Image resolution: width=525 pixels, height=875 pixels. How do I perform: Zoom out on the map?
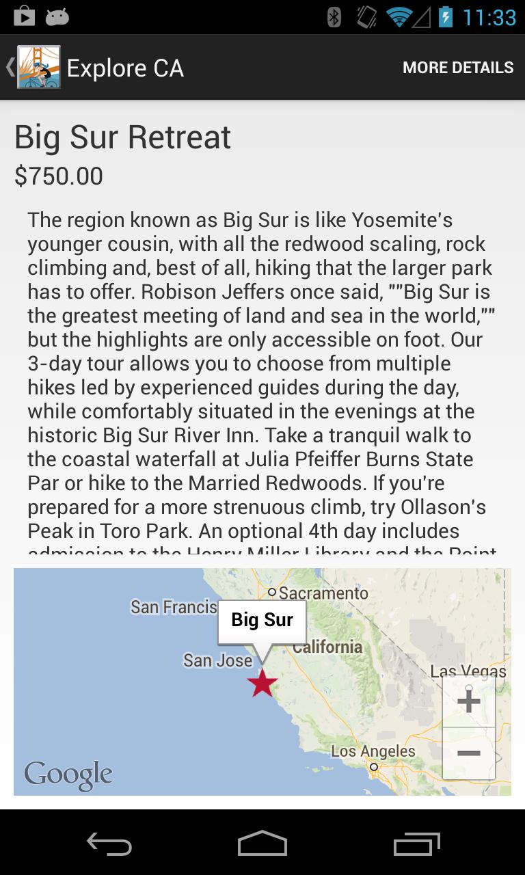(469, 753)
